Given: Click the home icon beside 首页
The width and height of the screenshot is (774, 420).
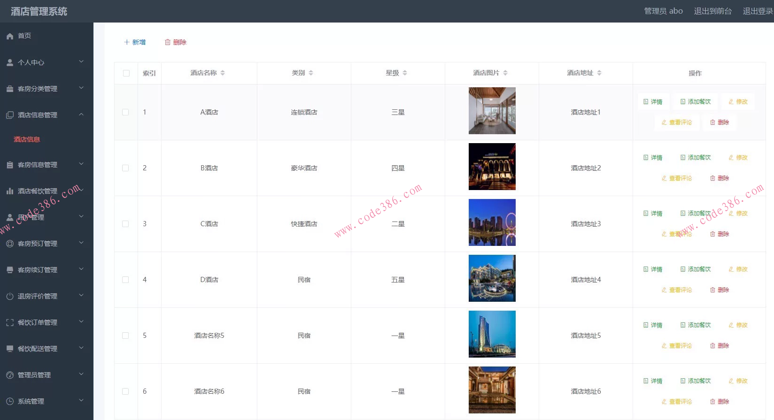Looking at the screenshot, I should (10, 36).
